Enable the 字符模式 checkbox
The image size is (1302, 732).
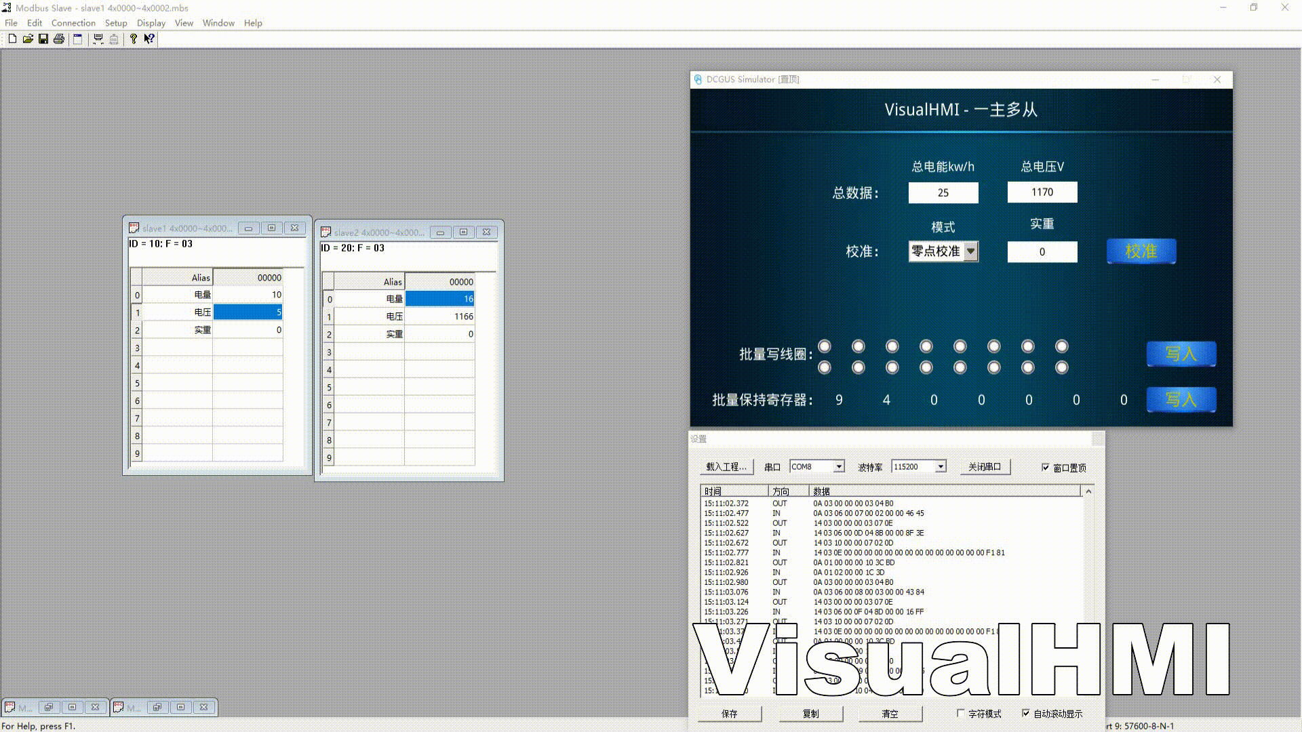961,713
